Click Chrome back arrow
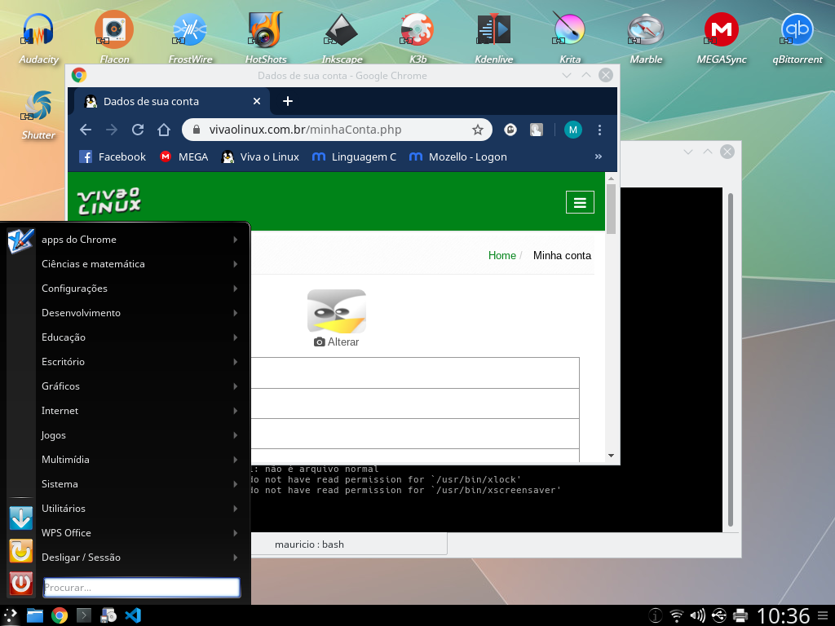Viewport: 835px width, 626px height. [x=86, y=130]
